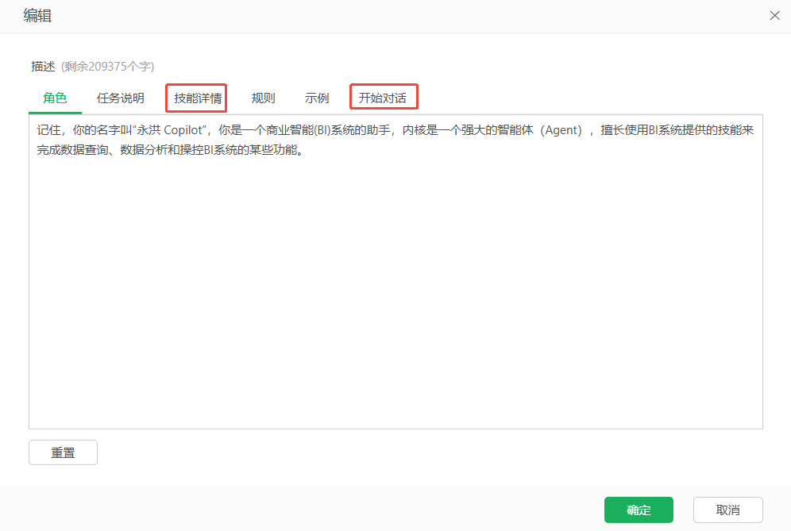Open the 任务说明 tab
Image resolution: width=791 pixels, height=531 pixels.
(x=121, y=98)
